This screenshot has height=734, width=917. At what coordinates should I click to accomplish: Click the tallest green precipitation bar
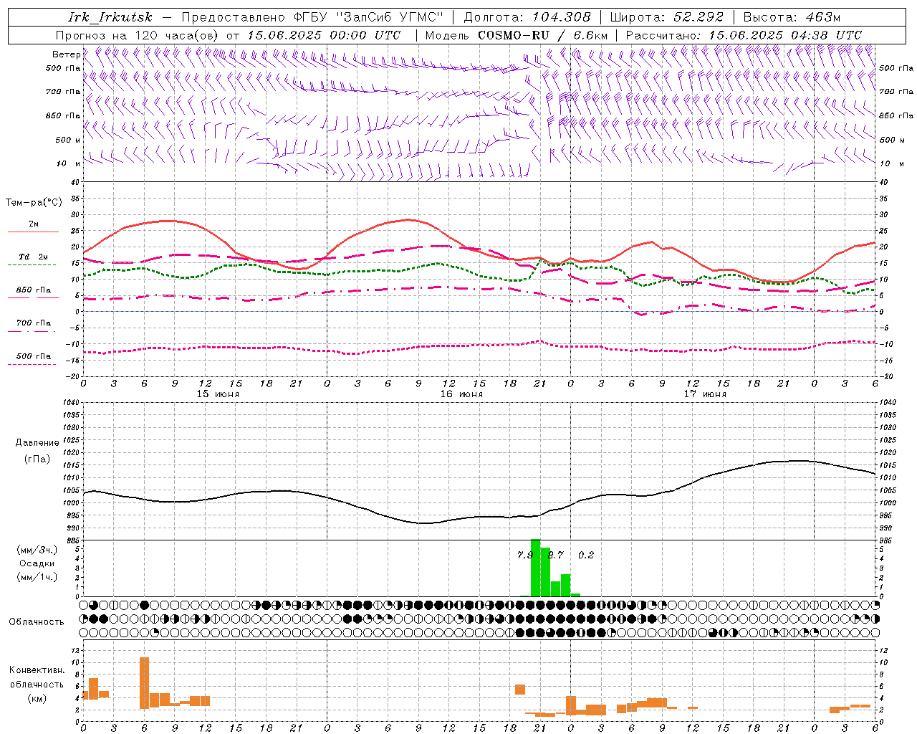click(535, 568)
